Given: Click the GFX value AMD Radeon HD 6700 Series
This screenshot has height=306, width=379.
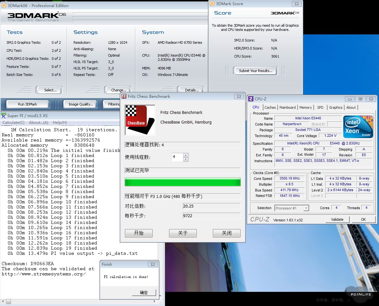Looking at the screenshot, I should (x=180, y=42).
